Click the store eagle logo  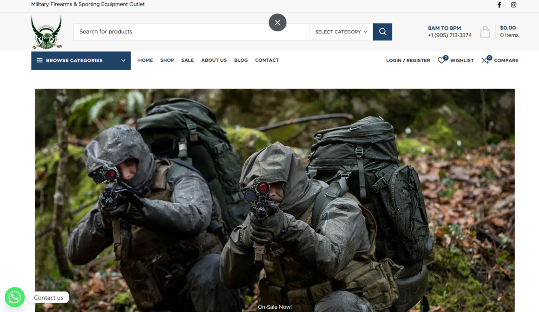coord(46,32)
